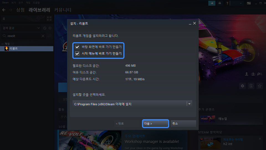
Task: Open advanced search filter icon
Action: pos(49,36)
